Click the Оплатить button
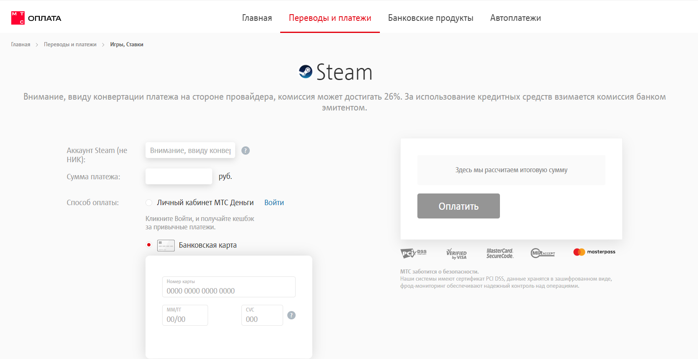Screen dimensions: 698x359 pyautogui.click(x=459, y=206)
